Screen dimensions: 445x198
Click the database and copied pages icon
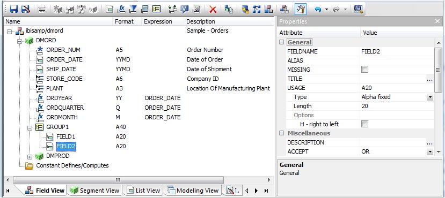point(229,9)
